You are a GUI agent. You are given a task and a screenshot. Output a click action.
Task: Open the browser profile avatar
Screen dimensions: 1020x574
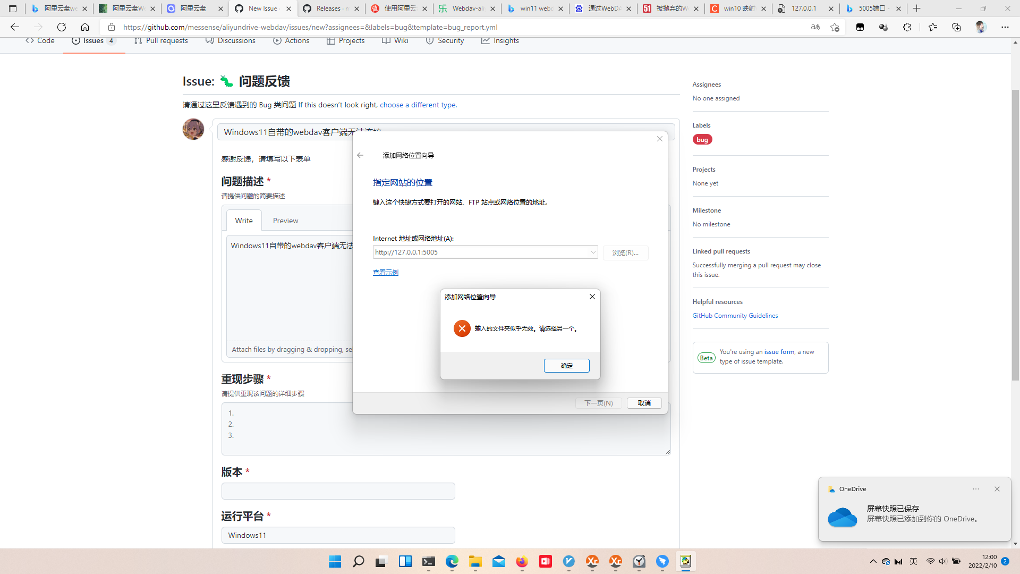click(x=981, y=27)
